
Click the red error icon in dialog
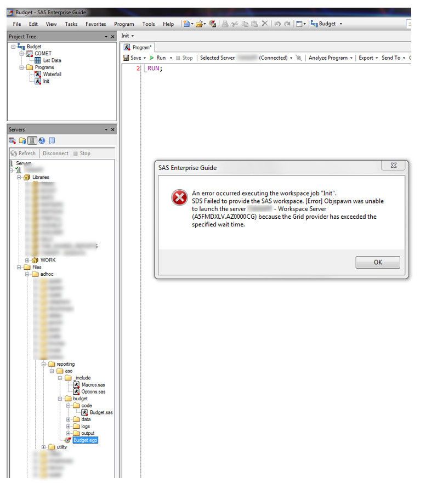tap(179, 197)
